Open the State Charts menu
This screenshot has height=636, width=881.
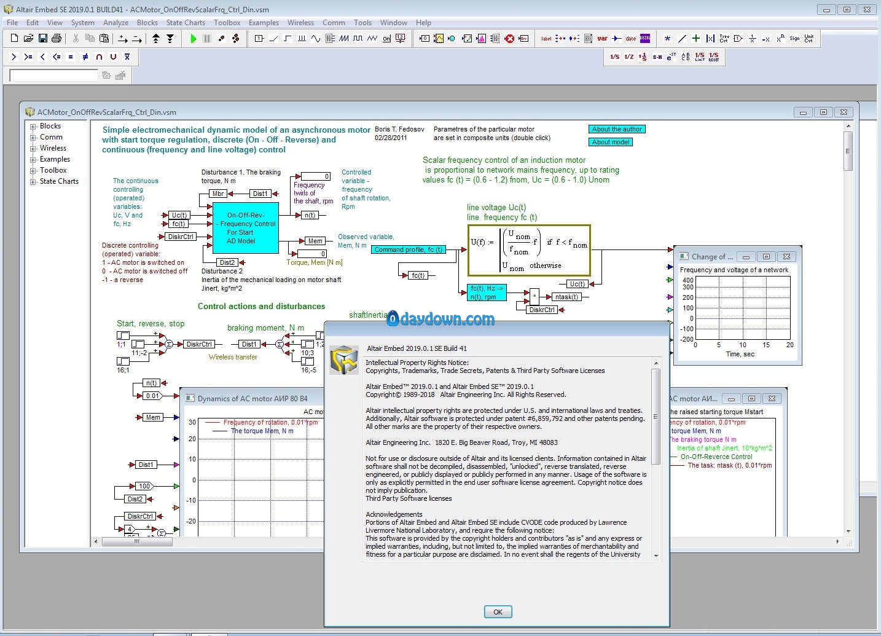[186, 23]
